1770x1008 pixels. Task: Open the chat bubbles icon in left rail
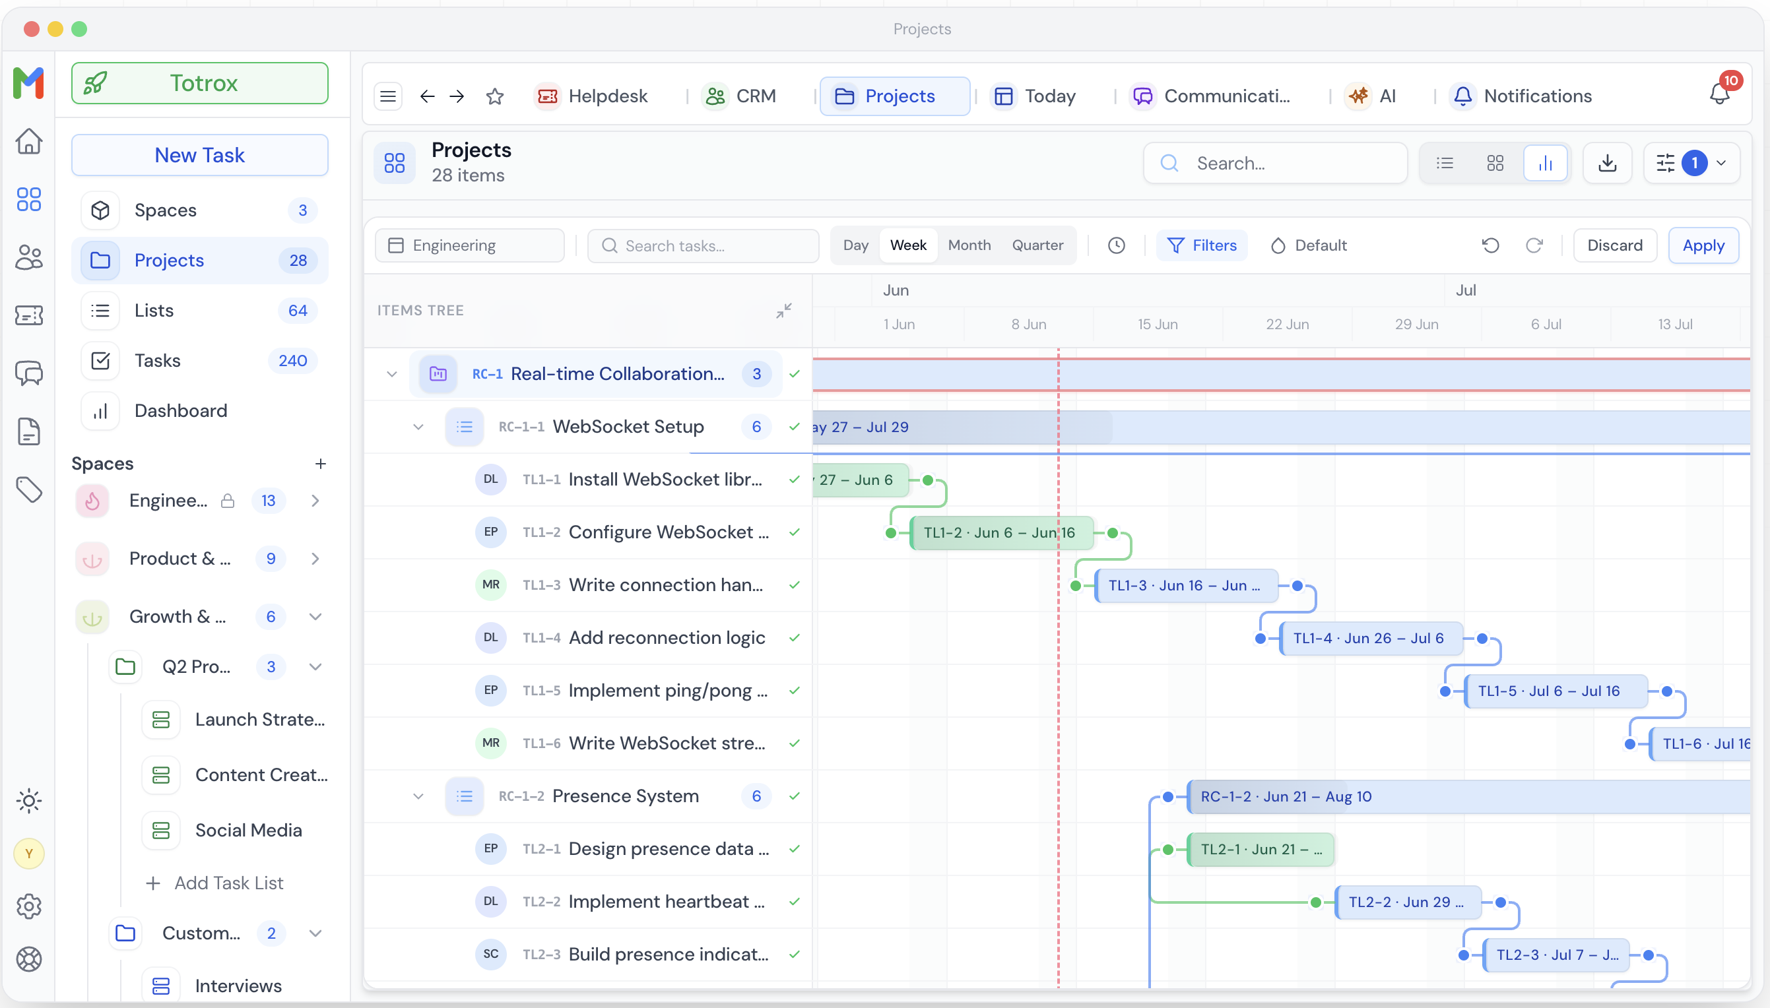(x=28, y=374)
